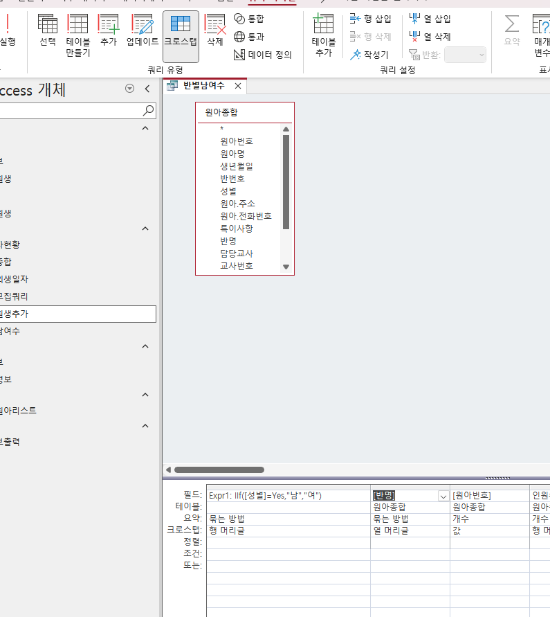The image size is (550, 617).
Task: Select the 통합 (Union) query option
Action: [x=249, y=19]
